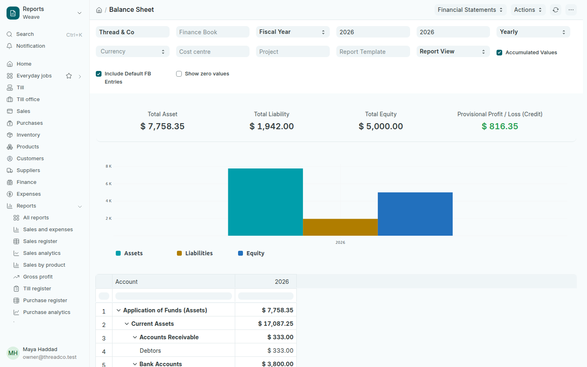Image resolution: width=587 pixels, height=367 pixels.
Task: Refresh the Balance Sheet report
Action: [x=556, y=10]
